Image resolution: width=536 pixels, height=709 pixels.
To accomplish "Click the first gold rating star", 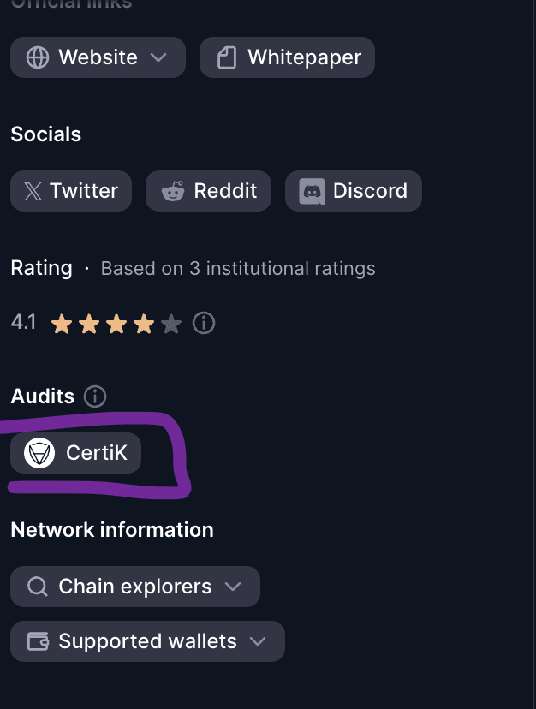I will [x=62, y=324].
